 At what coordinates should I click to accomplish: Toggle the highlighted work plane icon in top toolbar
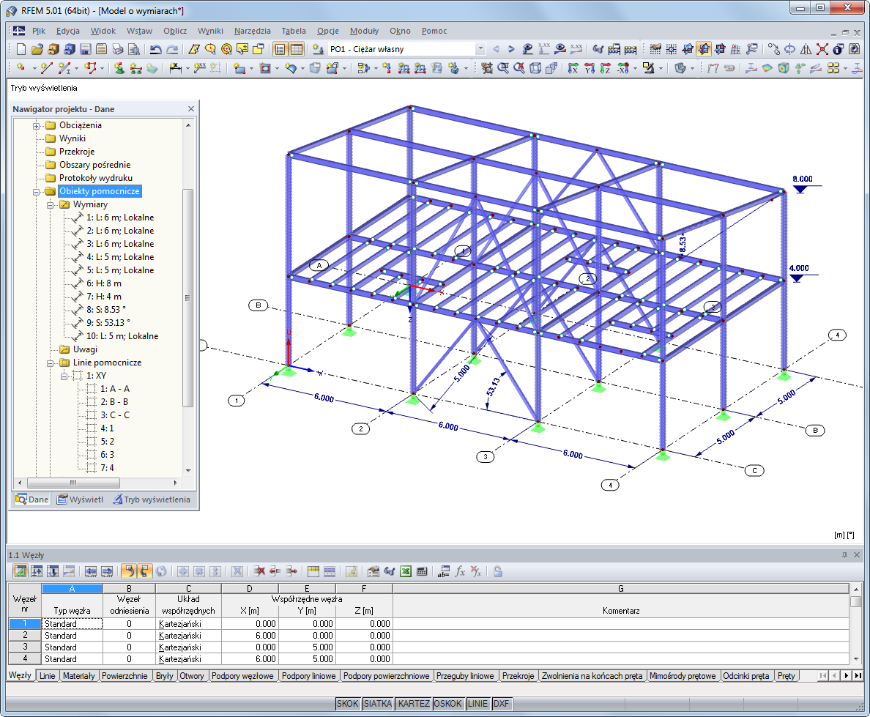tap(704, 49)
